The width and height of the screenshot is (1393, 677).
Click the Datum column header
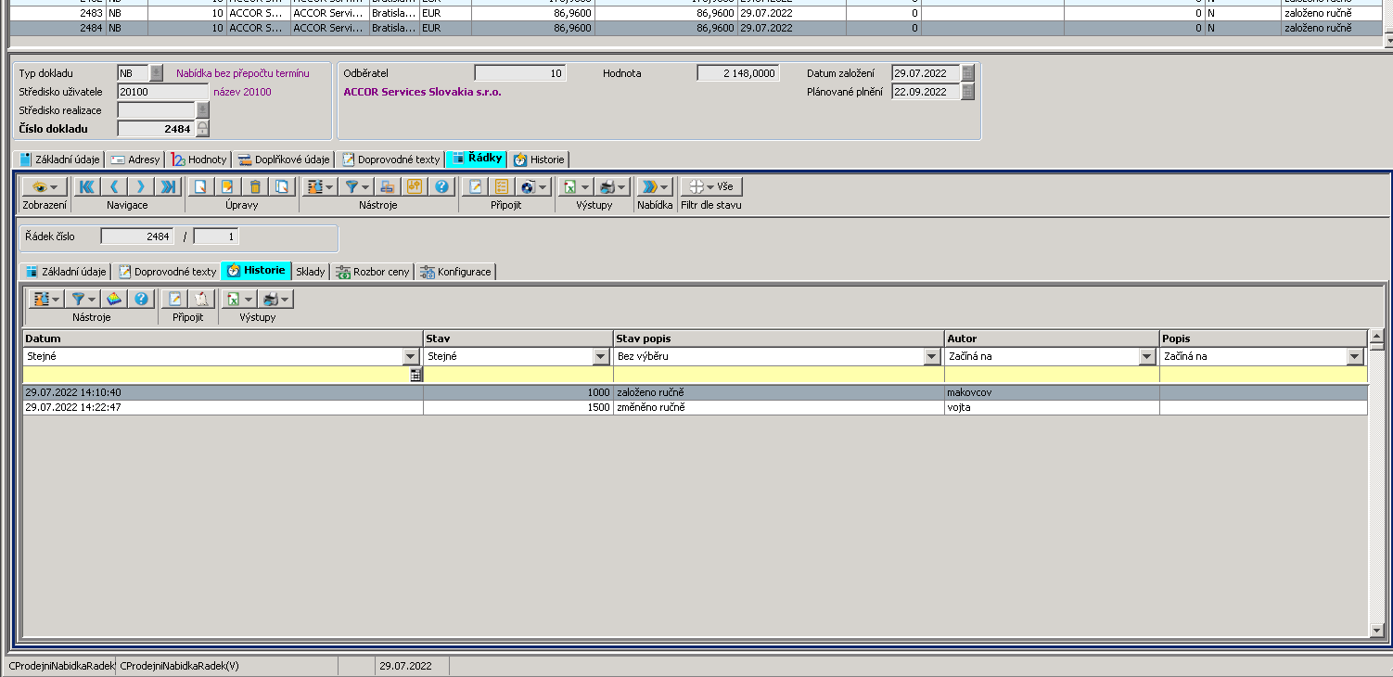coord(223,338)
